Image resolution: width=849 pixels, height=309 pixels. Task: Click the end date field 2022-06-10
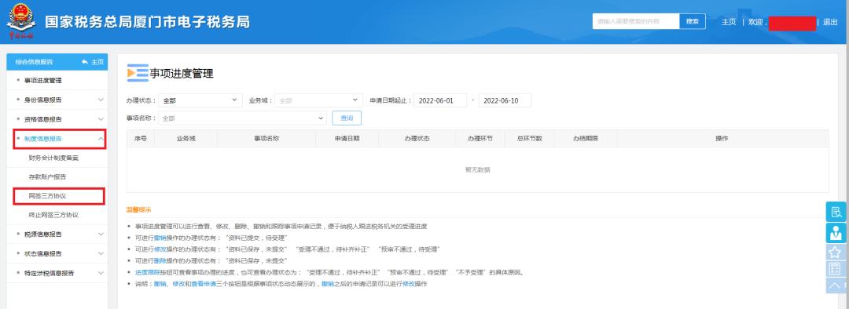tap(505, 100)
